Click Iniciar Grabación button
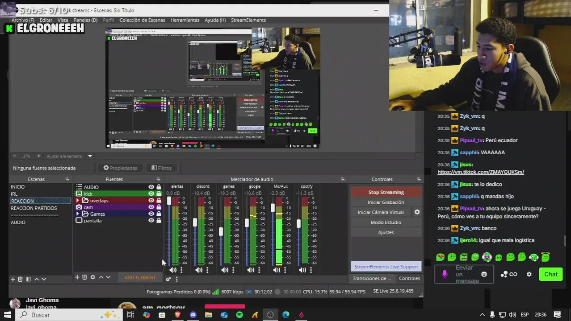Viewport: 571px width, 321px height. tap(386, 202)
